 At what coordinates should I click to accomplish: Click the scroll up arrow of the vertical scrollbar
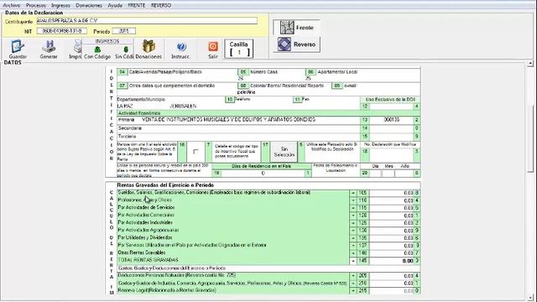click(530, 64)
